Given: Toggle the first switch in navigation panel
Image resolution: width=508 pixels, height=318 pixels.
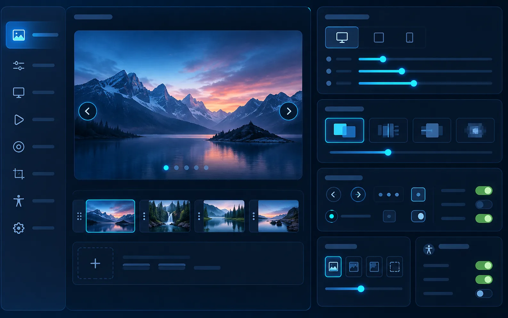Looking at the screenshot, I should (484, 191).
